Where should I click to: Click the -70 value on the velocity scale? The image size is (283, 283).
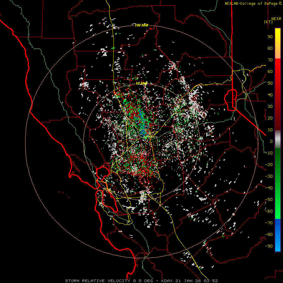[269, 223]
